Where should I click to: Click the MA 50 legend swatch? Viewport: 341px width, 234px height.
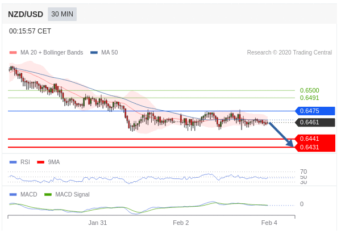pyautogui.click(x=94, y=52)
